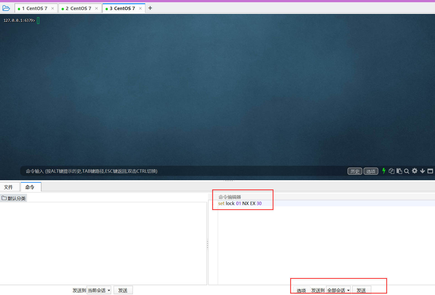Click the 历史 history button

tap(355, 171)
